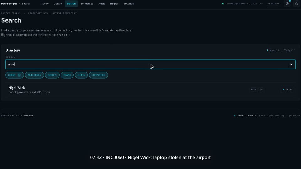This screenshot has width=301, height=169.
Task: Click the nwick@powerscripts365.com email text
Action: coord(29,92)
